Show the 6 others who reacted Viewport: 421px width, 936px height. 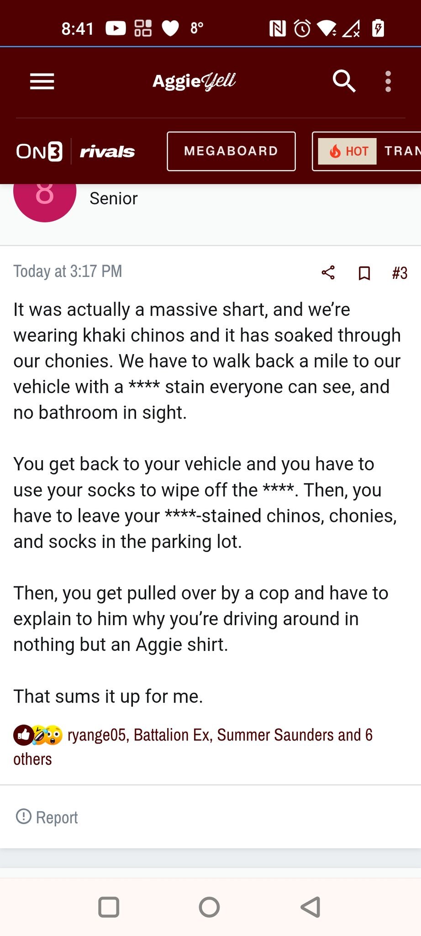point(32,759)
